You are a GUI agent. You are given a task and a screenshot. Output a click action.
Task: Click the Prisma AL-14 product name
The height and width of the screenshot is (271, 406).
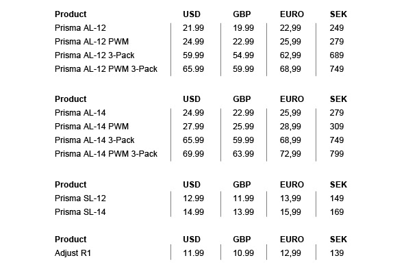click(80, 113)
